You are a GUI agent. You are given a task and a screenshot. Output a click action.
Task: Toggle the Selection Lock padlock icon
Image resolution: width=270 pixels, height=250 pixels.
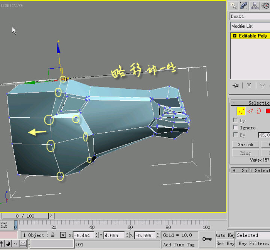(x=53, y=235)
